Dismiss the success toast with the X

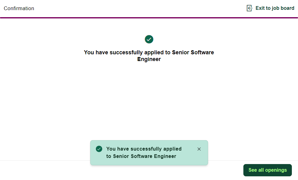point(199,149)
